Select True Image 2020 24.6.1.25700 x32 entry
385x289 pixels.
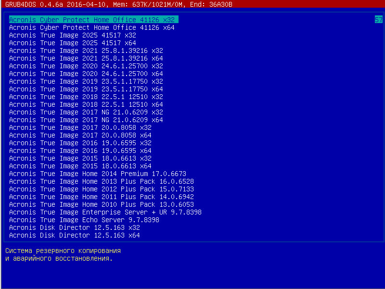coord(86,66)
